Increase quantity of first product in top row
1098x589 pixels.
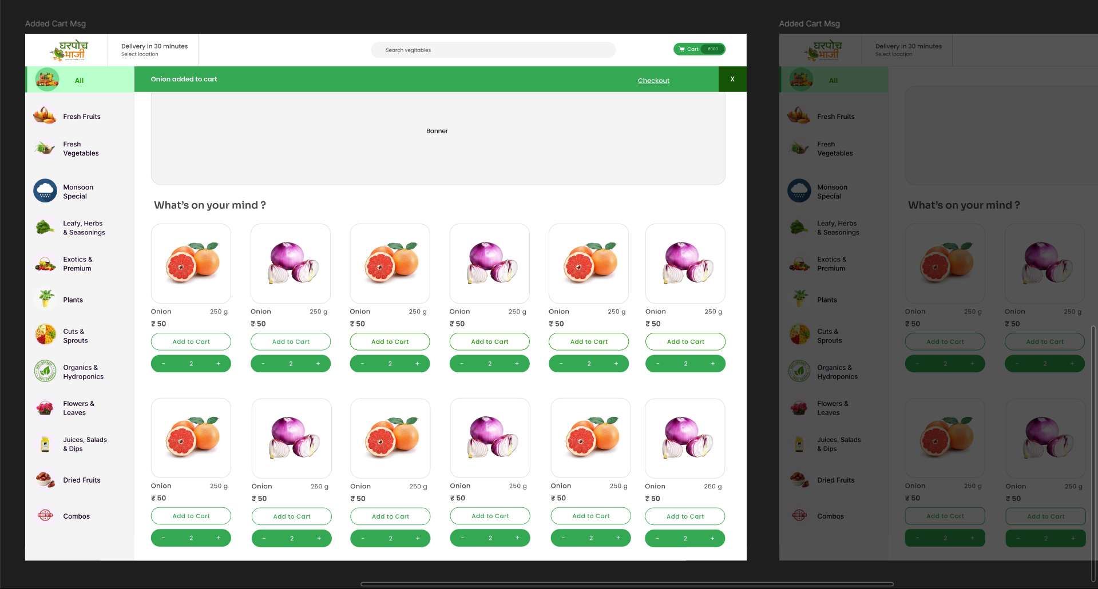click(x=219, y=364)
